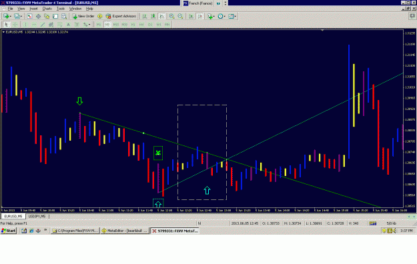This screenshot has width=417, height=264.
Task: Click the connection status bars icon
Action: pos(372,223)
